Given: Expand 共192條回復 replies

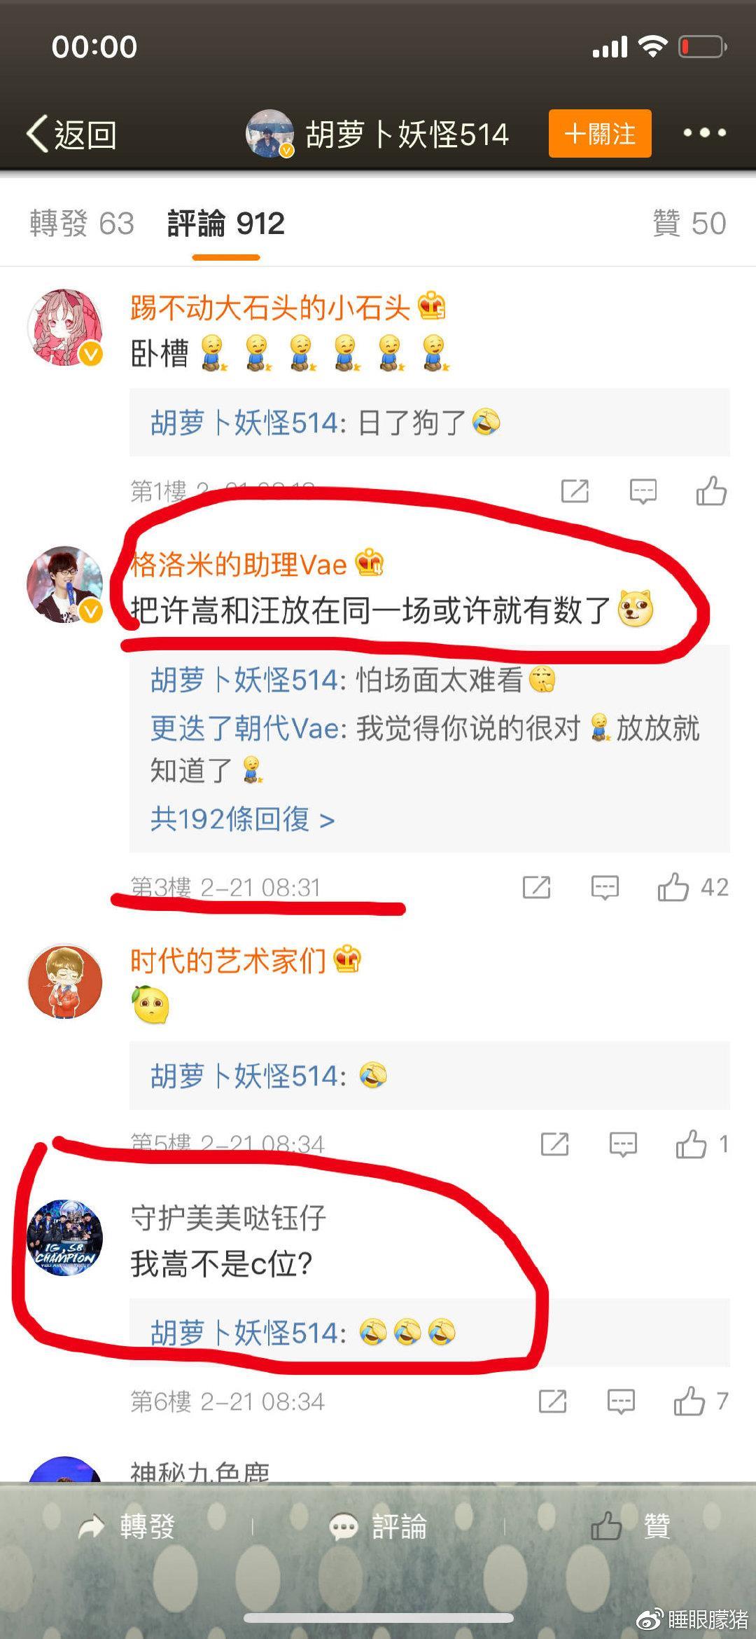Looking at the screenshot, I should point(242,818).
